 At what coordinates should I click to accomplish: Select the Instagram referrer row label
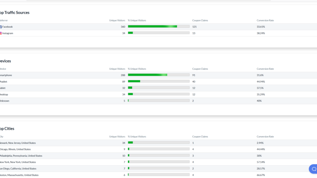[8, 33]
